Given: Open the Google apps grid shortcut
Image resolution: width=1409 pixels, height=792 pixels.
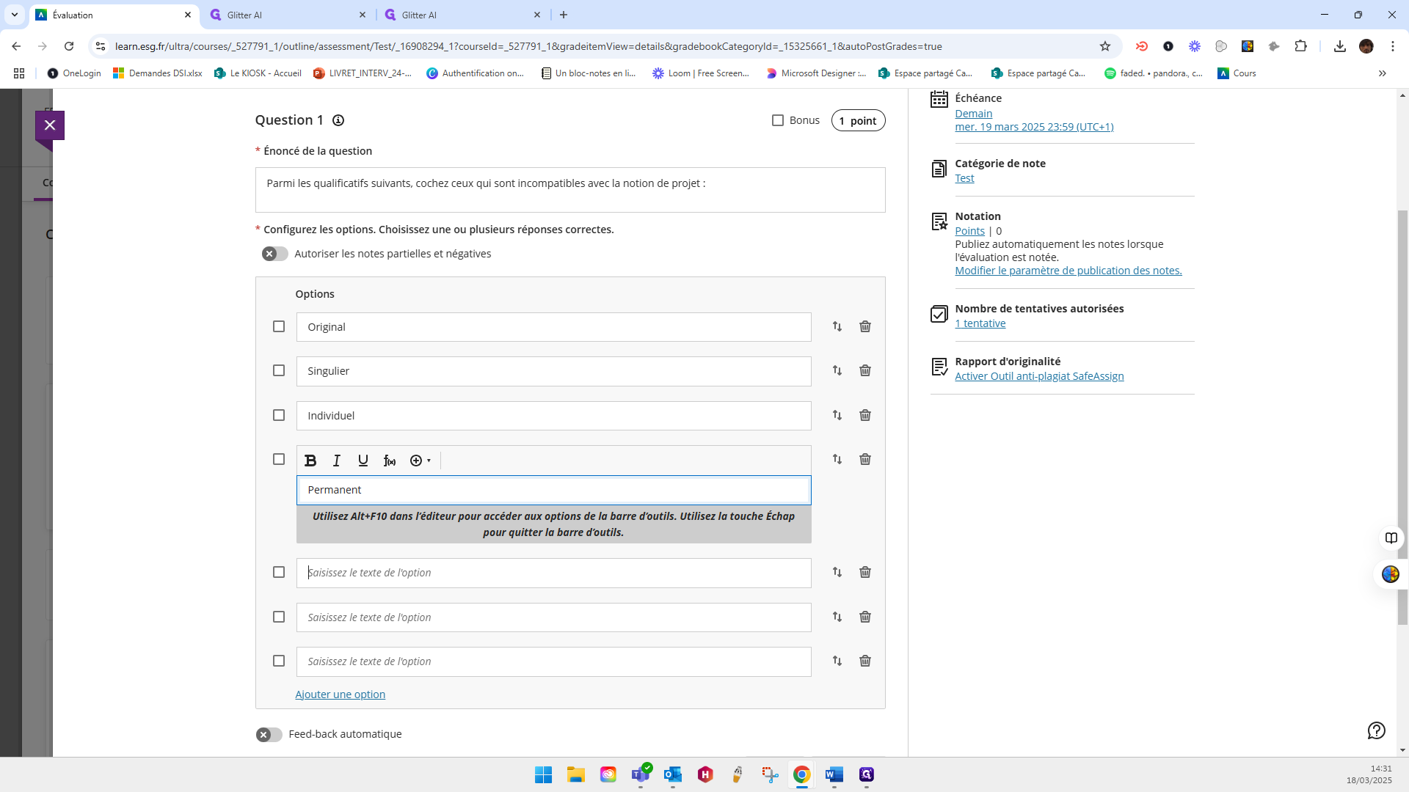Looking at the screenshot, I should (x=19, y=73).
